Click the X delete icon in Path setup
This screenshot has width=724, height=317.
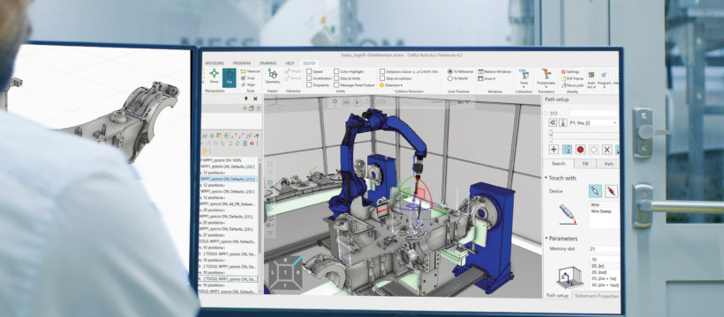(607, 150)
